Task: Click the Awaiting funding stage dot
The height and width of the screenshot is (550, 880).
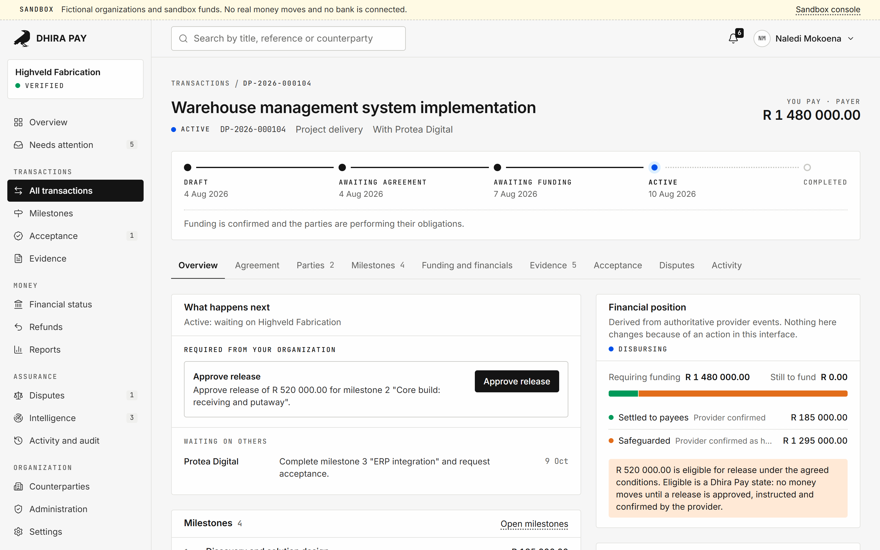Action: pos(497,167)
